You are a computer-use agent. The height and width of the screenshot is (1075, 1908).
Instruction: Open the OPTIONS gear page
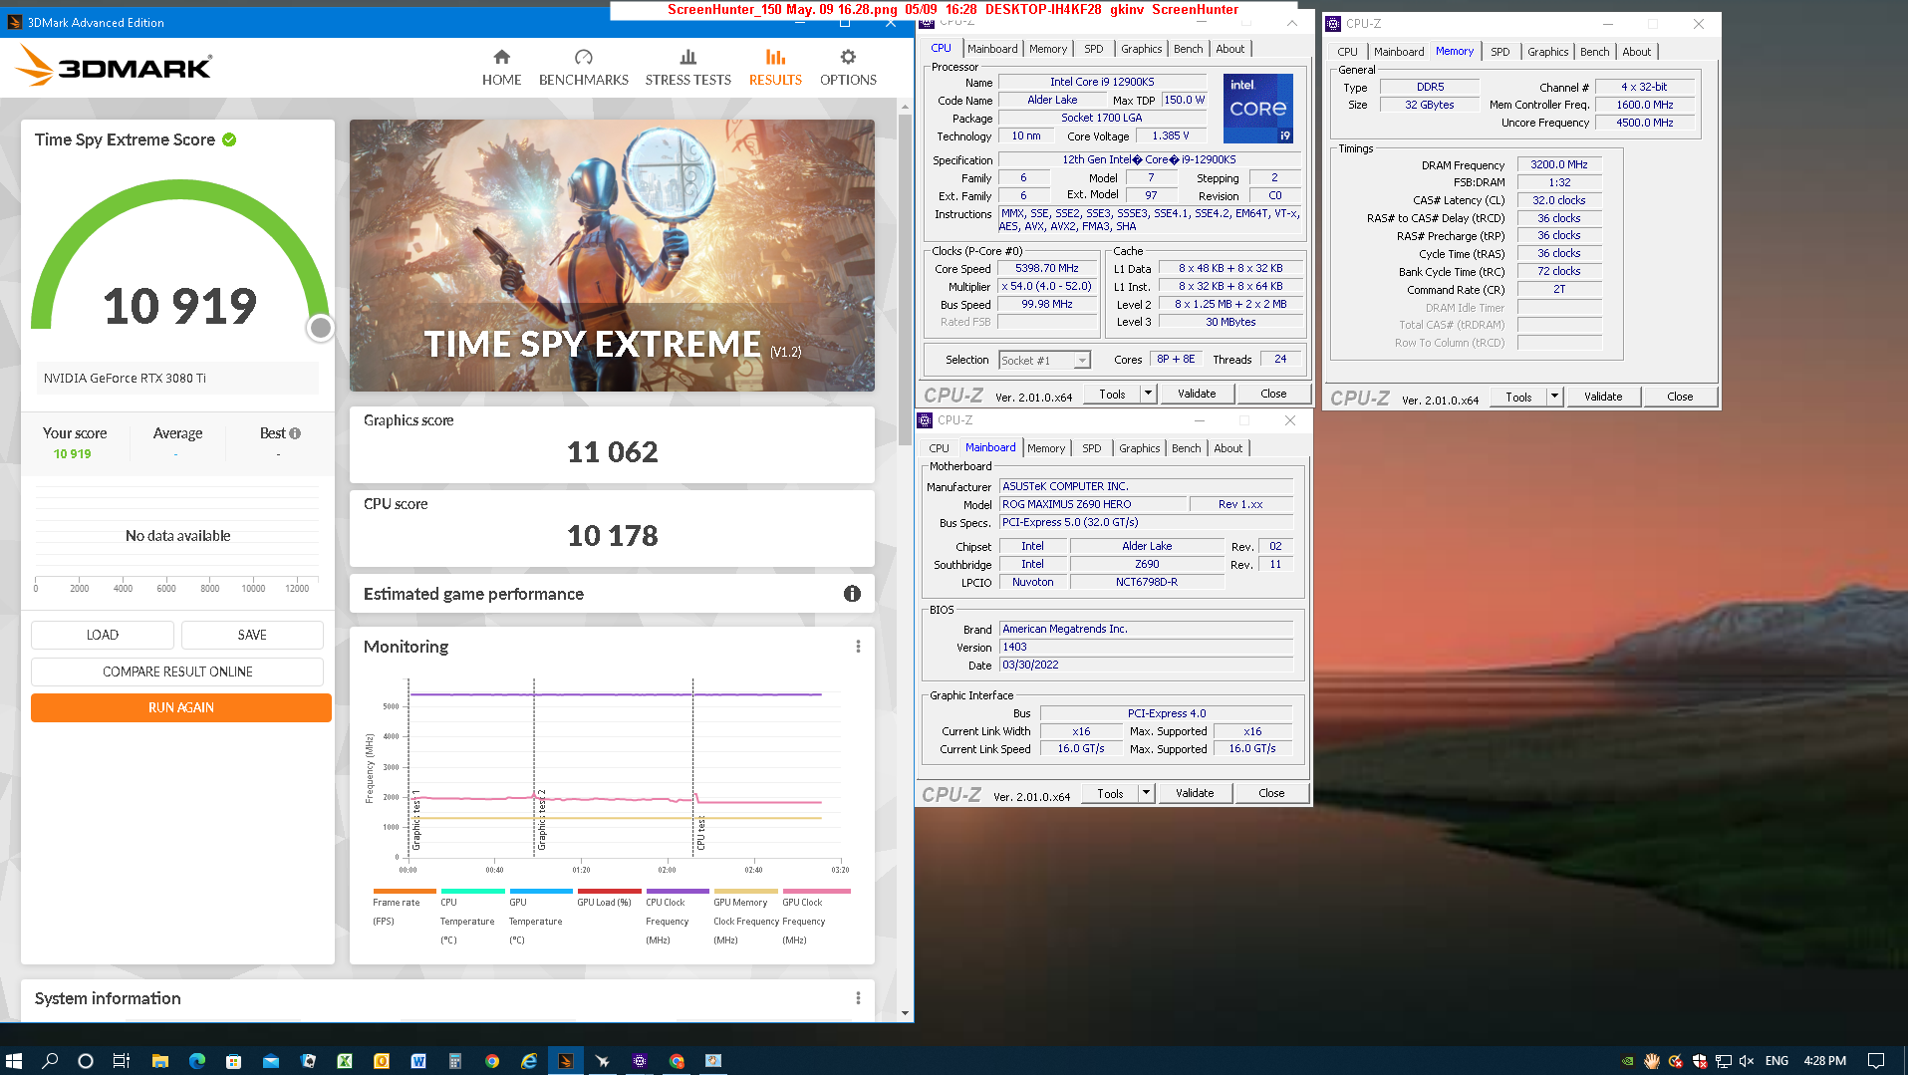tap(848, 68)
